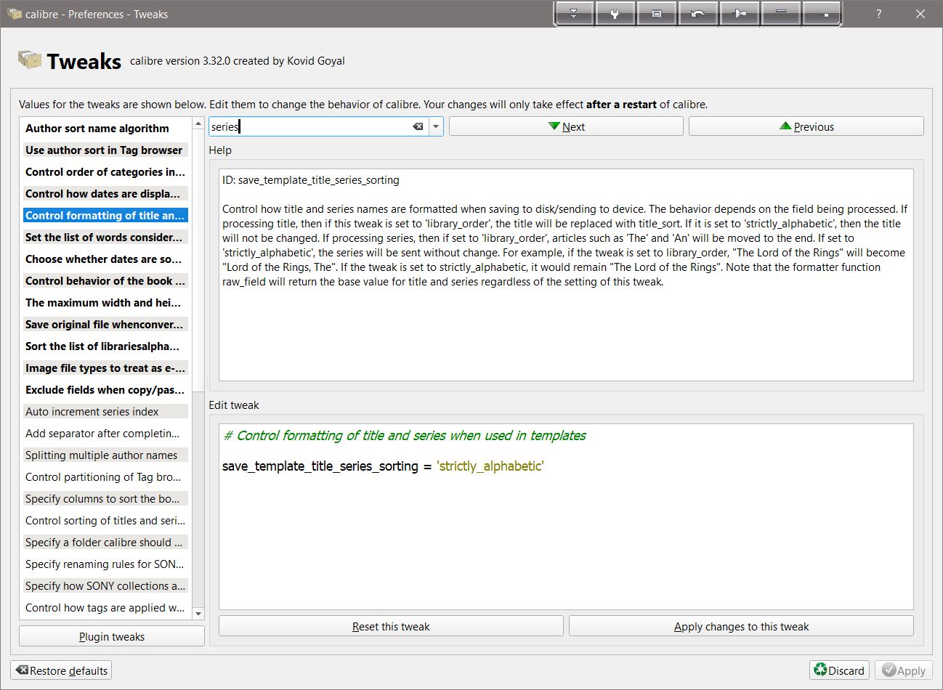The width and height of the screenshot is (943, 690).
Task: Select 'Choose whether dates are so...' tweak
Action: pyautogui.click(x=106, y=259)
